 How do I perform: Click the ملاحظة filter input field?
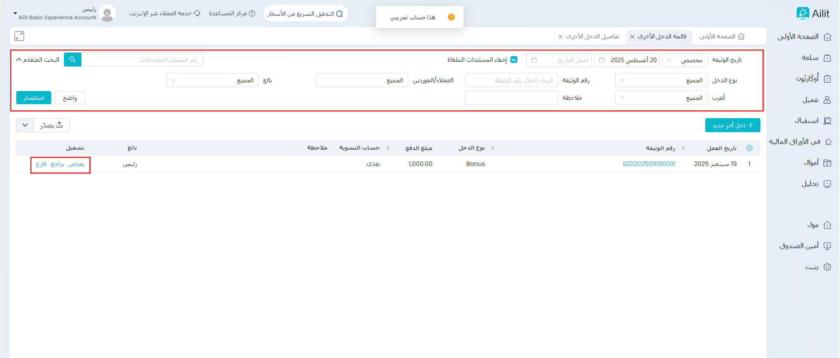tap(511, 98)
